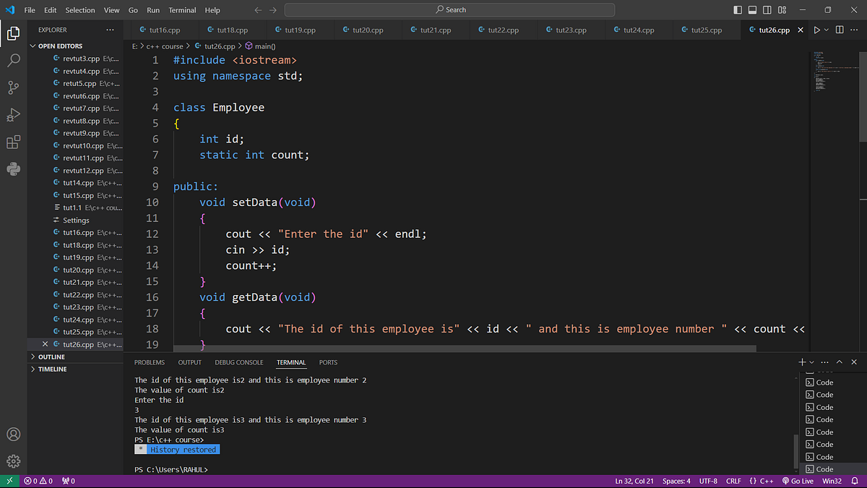The width and height of the screenshot is (867, 488).
Task: Toggle the terminal panel to maximize
Action: [x=840, y=361]
